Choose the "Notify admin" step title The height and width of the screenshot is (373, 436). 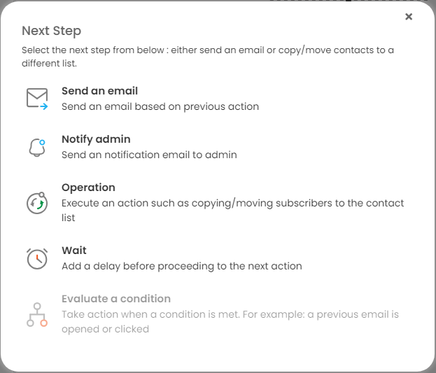click(x=96, y=139)
